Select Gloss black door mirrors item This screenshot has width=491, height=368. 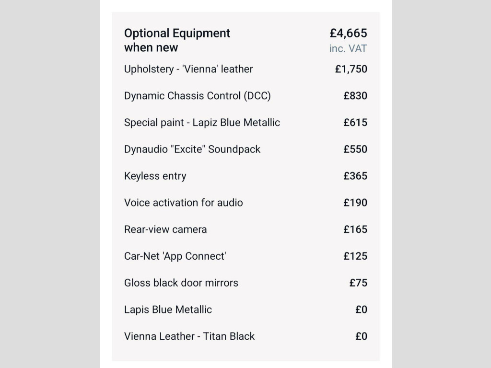pyautogui.click(x=181, y=283)
